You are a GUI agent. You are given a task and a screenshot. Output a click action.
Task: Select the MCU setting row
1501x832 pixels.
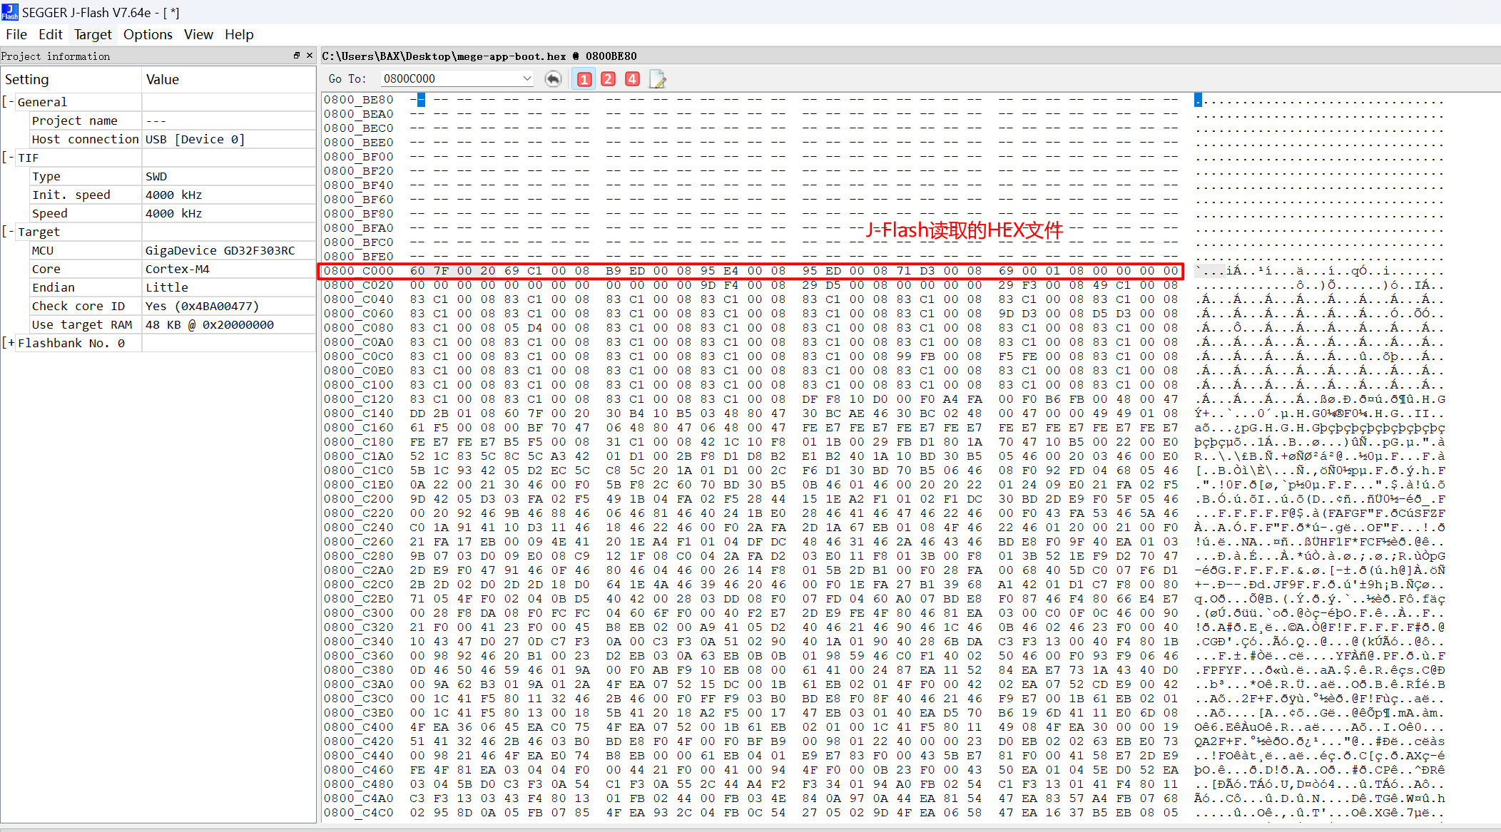pos(158,250)
